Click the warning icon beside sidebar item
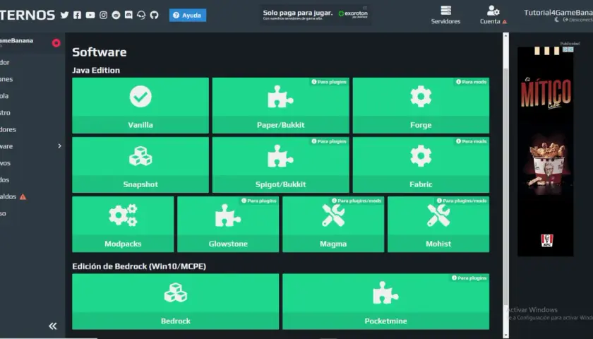The image size is (593, 339). click(23, 197)
